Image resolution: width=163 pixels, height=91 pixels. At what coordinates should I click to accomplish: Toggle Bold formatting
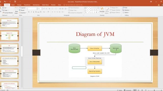click(29, 12)
